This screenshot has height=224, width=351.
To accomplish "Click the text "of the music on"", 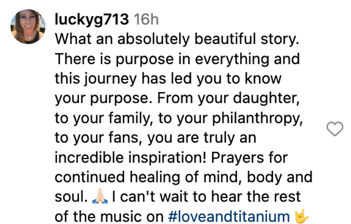I will click(109, 216).
